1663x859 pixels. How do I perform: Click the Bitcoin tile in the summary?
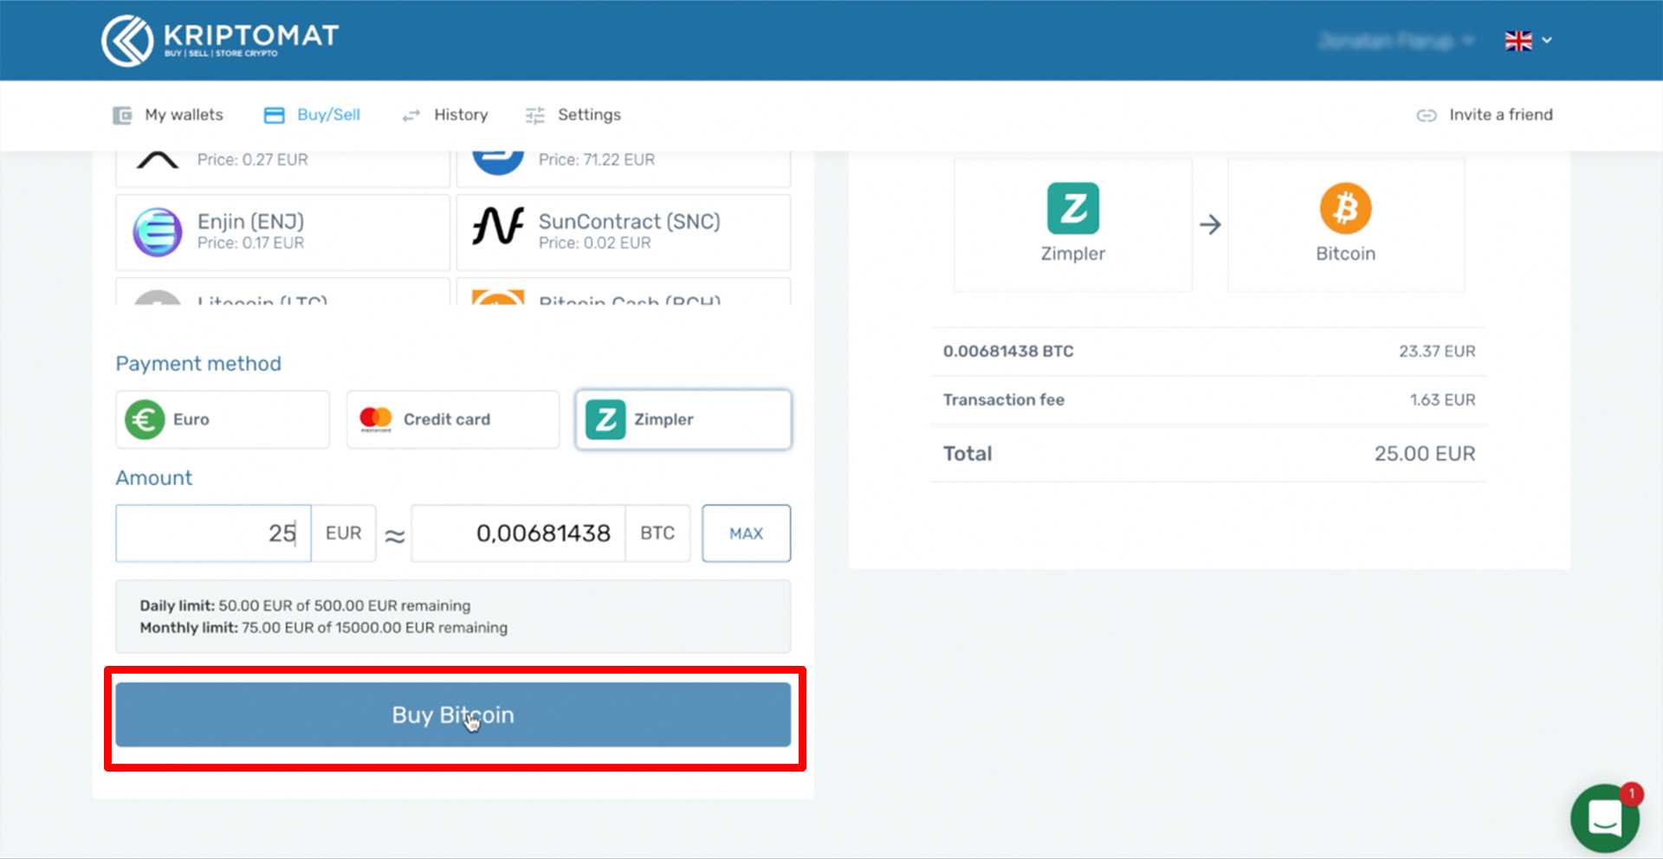1346,225
